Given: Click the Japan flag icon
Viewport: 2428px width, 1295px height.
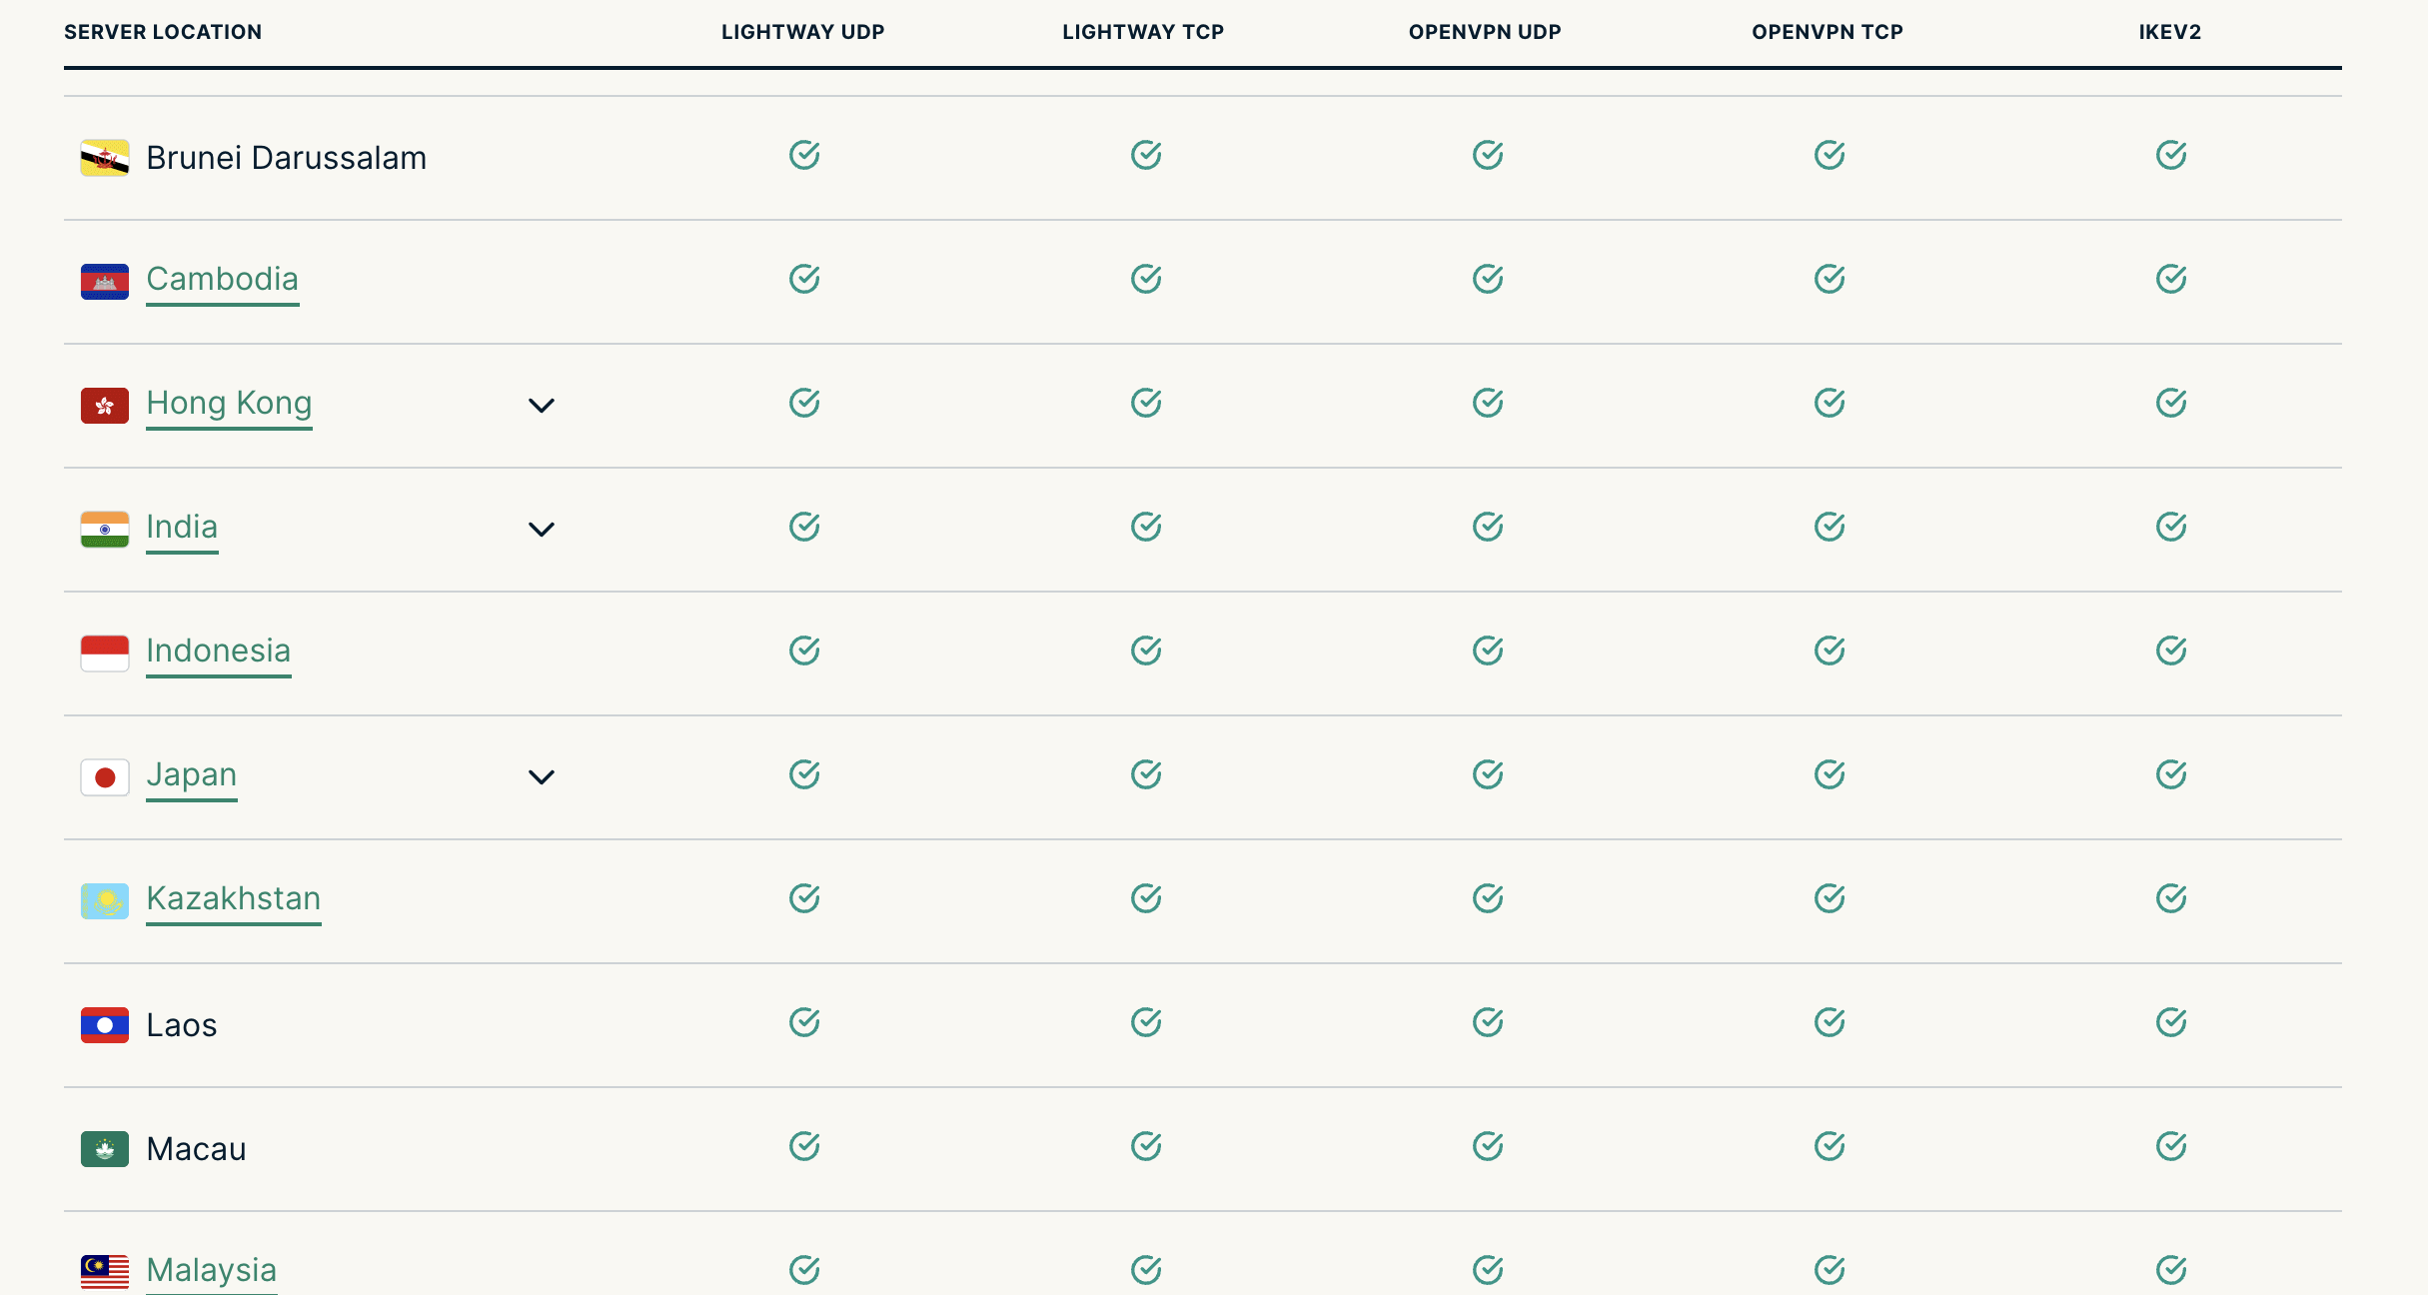Looking at the screenshot, I should pos(105,777).
